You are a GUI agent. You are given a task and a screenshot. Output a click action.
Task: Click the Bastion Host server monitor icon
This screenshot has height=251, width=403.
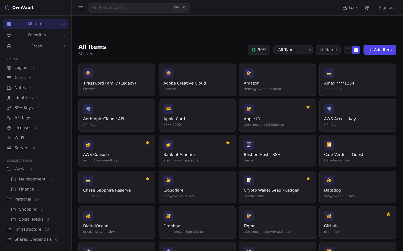[249, 145]
